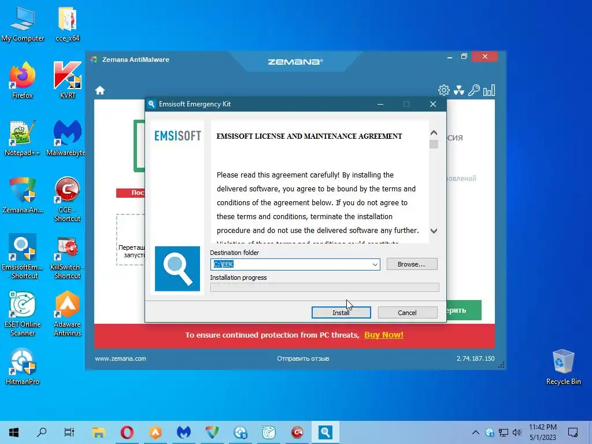The image size is (592, 444).
Task: Click Browse... to choose install folder
Action: click(412, 264)
